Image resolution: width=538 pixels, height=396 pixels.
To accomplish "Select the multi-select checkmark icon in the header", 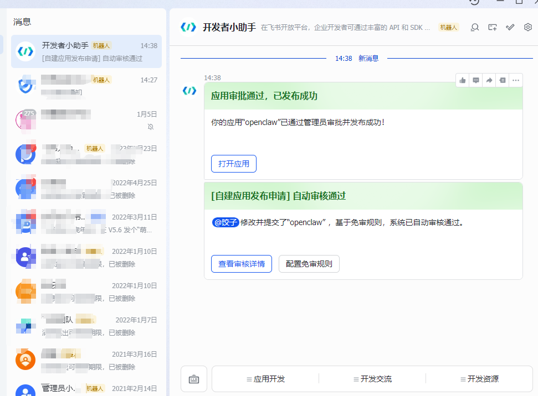I will tap(510, 27).
